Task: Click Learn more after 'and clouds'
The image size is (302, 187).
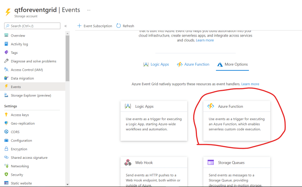Action: [205, 40]
